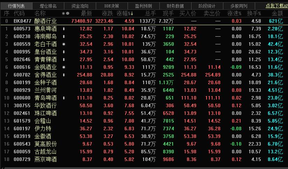Screen dimensions: 288x169
Task: Sort by the 涨跌 column header
Action: (107, 13)
